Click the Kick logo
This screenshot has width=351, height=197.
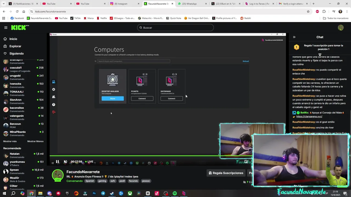(20, 28)
